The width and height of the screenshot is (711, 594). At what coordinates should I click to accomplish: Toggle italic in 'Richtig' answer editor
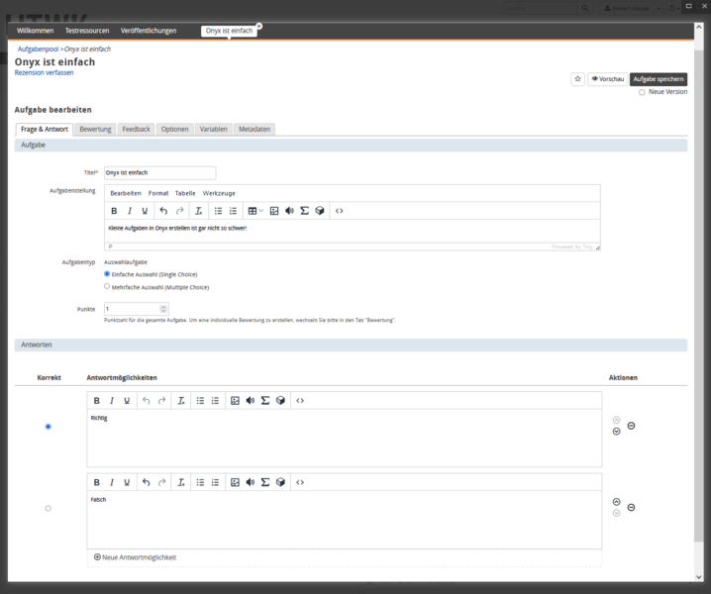112,401
